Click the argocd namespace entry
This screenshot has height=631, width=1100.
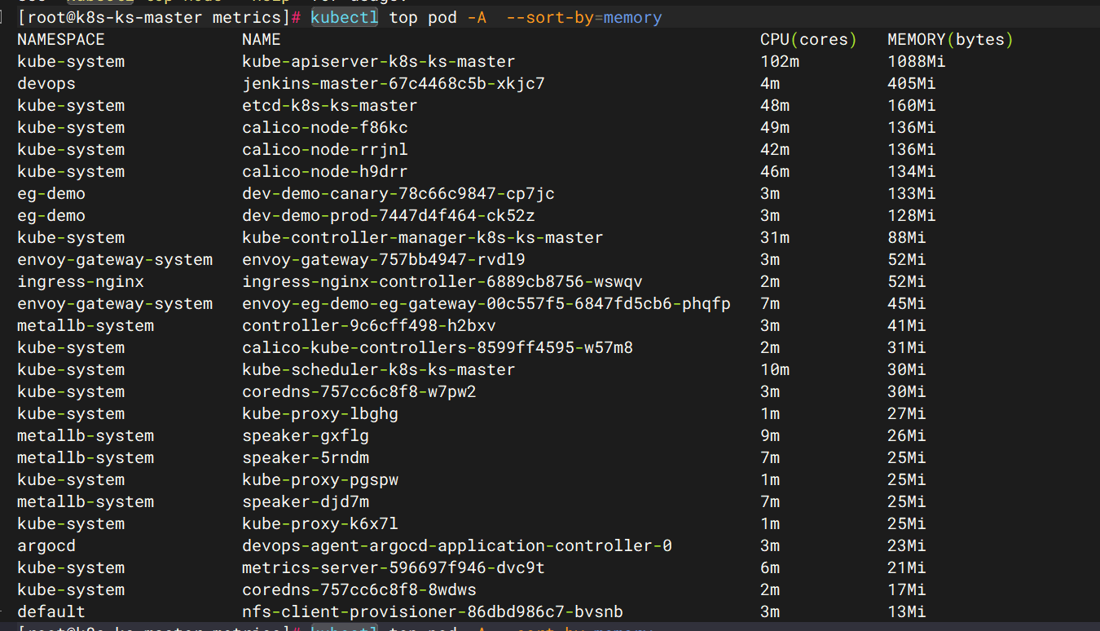click(46, 545)
